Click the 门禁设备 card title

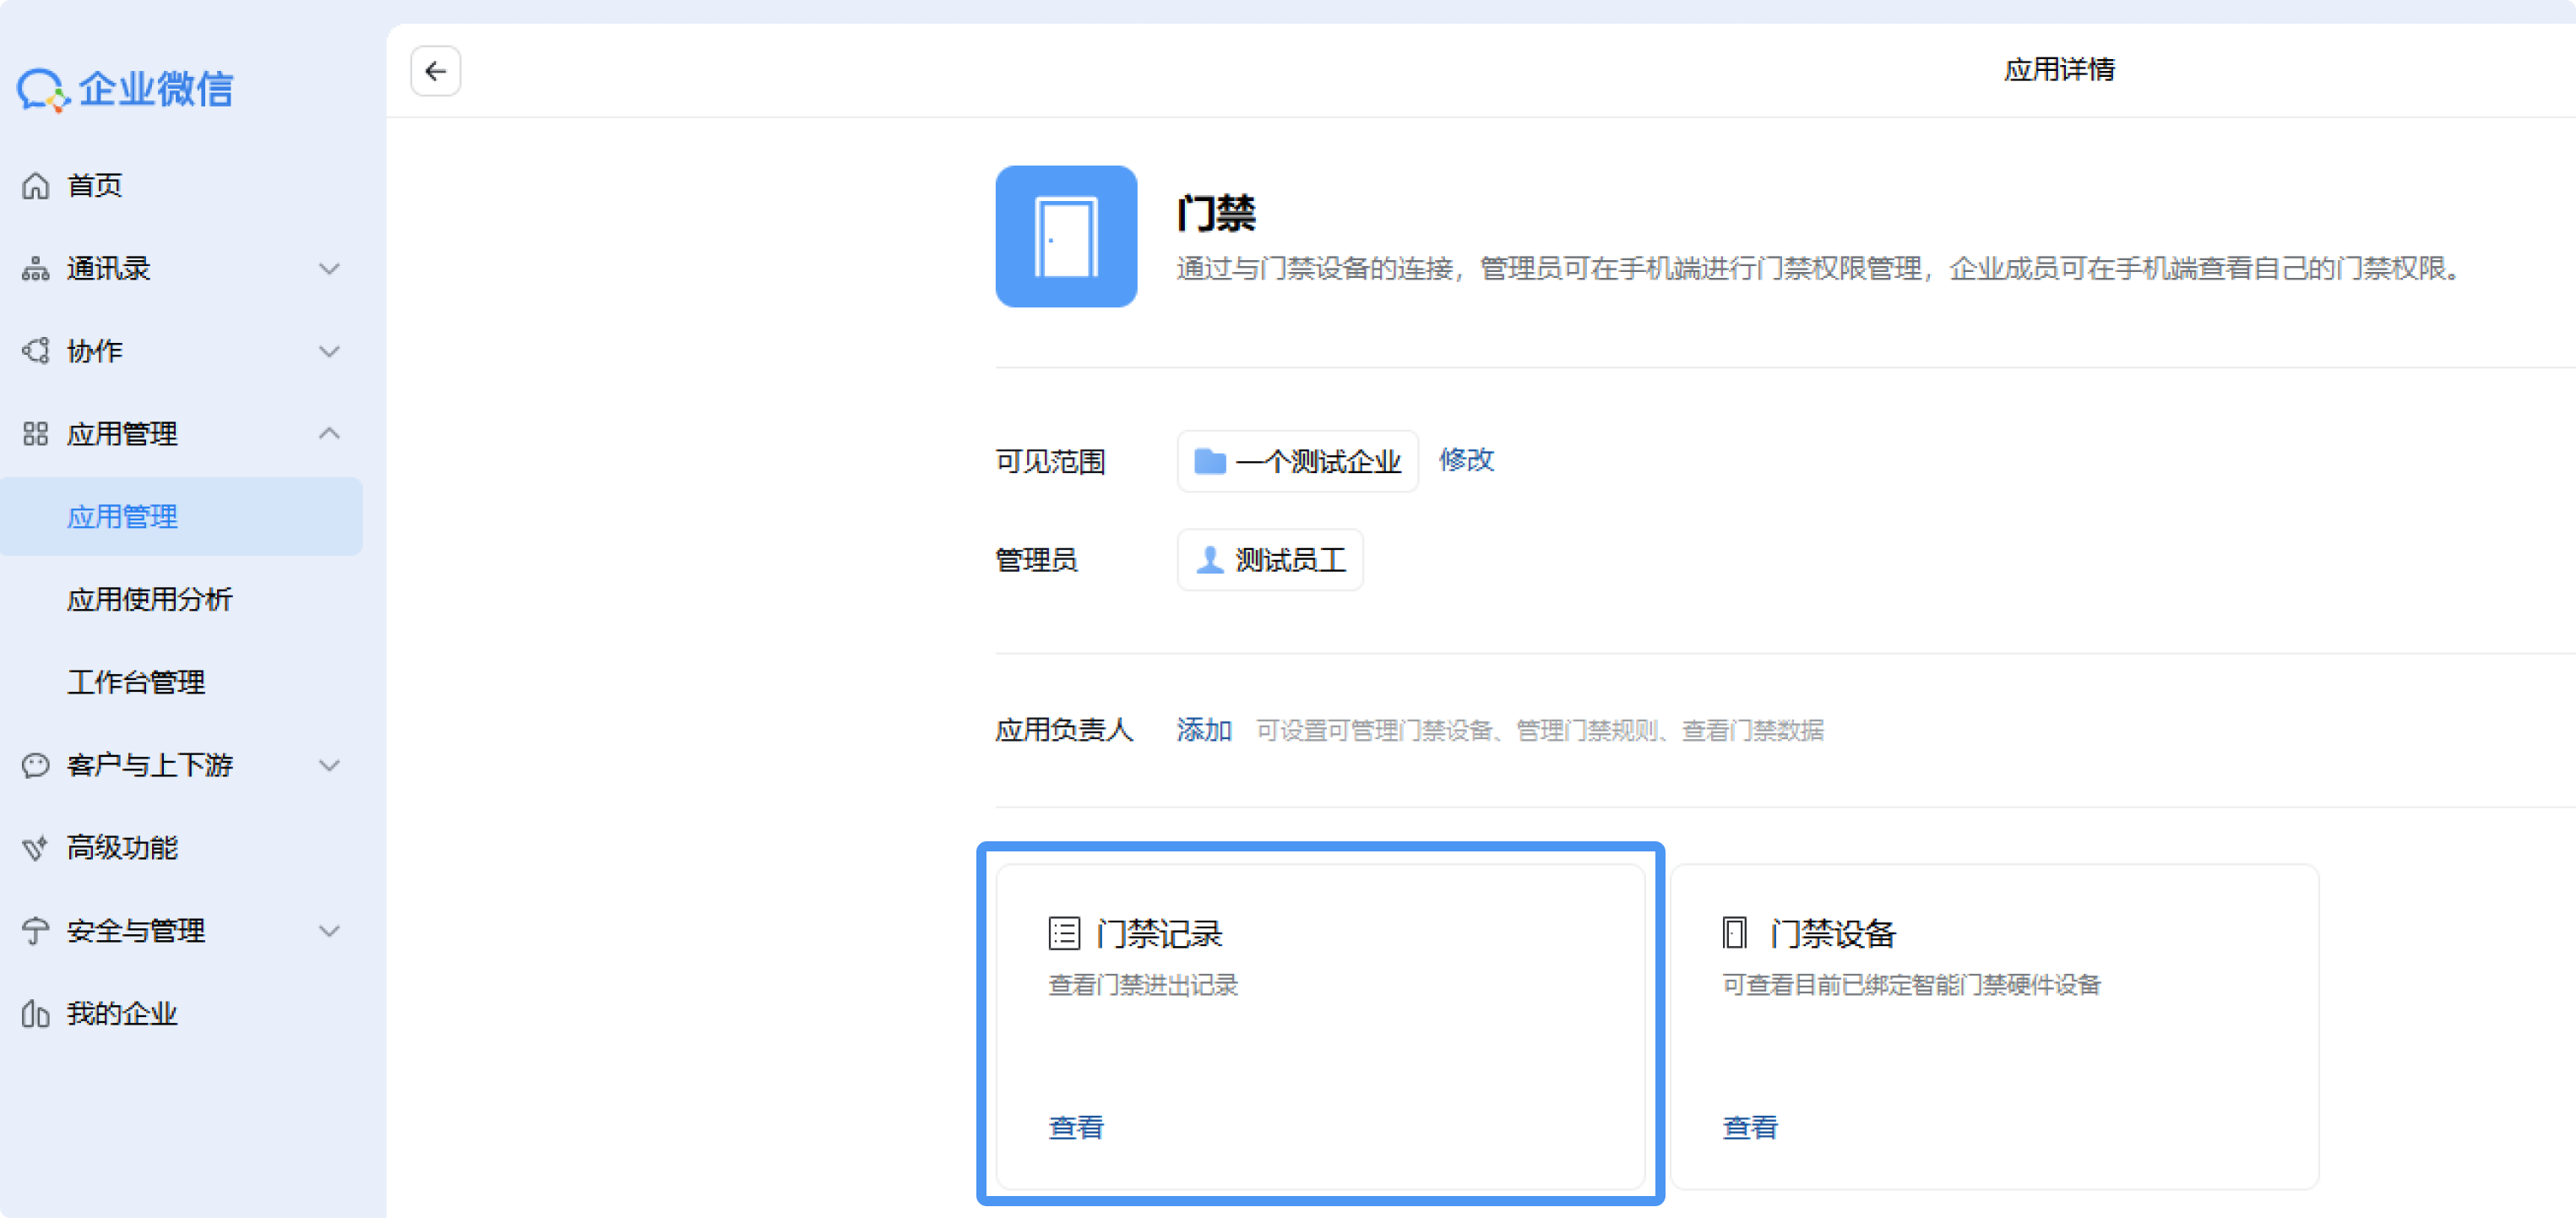pos(1833,934)
